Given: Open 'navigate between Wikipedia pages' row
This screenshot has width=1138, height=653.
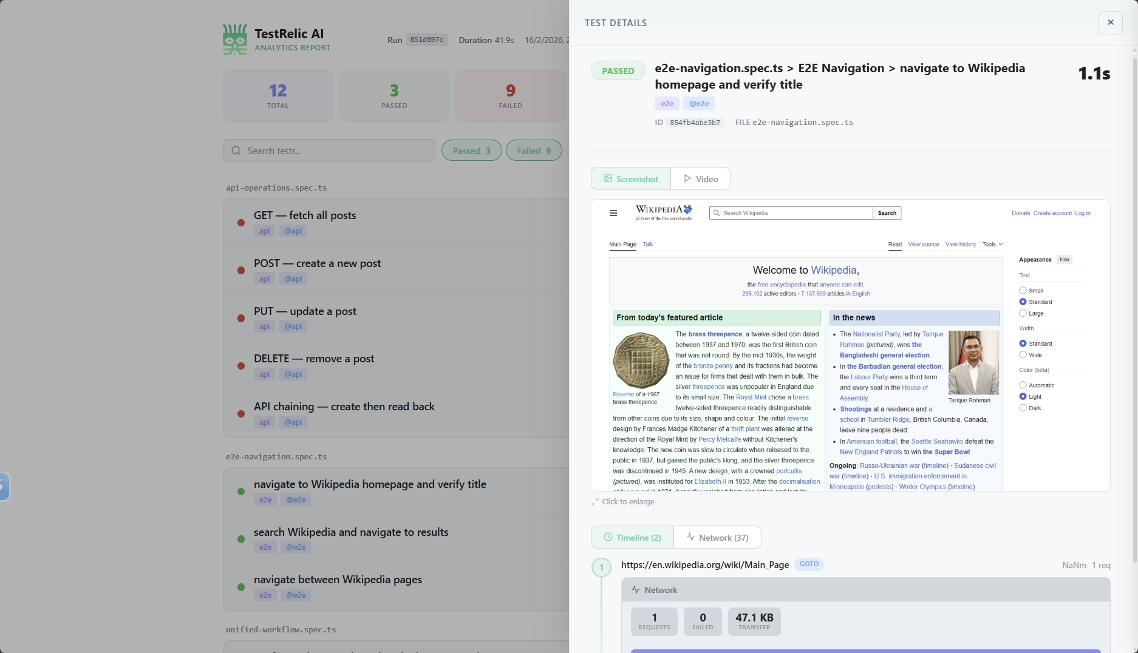Looking at the screenshot, I should pyautogui.click(x=396, y=587).
